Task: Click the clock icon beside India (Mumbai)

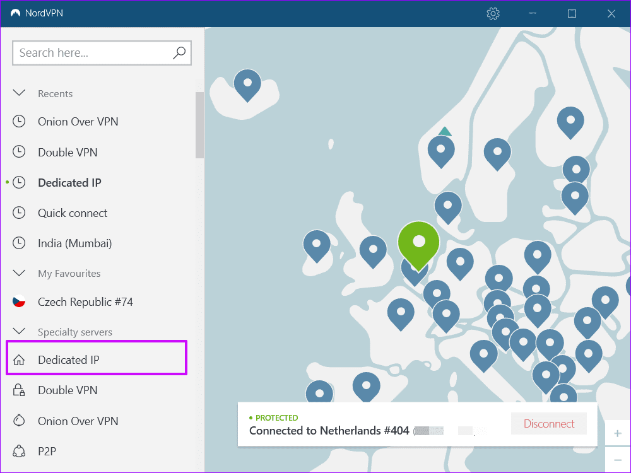Action: pyautogui.click(x=19, y=243)
